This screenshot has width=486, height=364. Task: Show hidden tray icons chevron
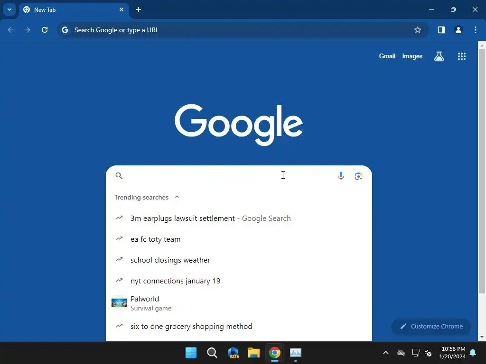[x=386, y=353]
